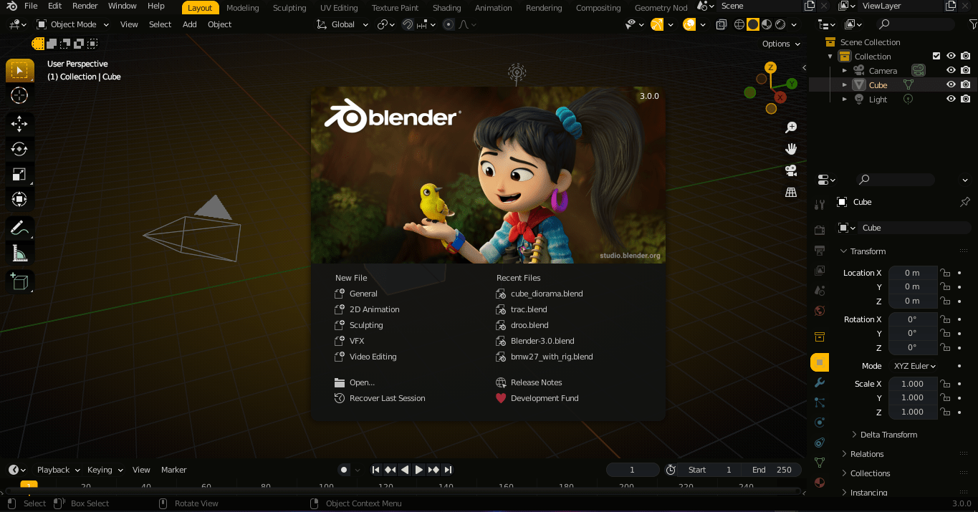Viewport: 978px width, 512px height.
Task: Open the Output properties tab
Action: [820, 250]
